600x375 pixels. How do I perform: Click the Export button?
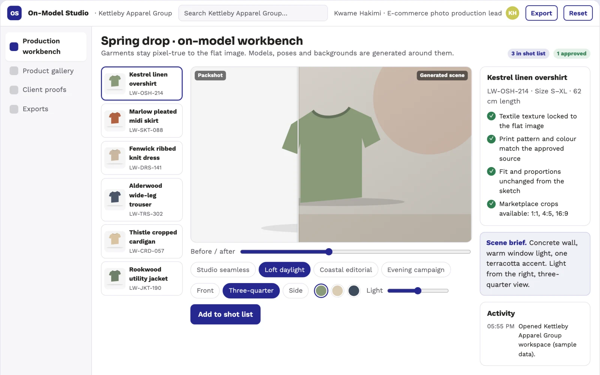click(x=541, y=13)
